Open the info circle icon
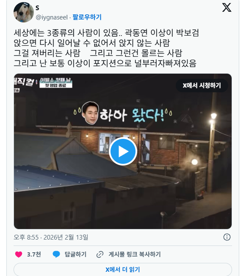This screenshot has height=276, width=249. pyautogui.click(x=227, y=237)
